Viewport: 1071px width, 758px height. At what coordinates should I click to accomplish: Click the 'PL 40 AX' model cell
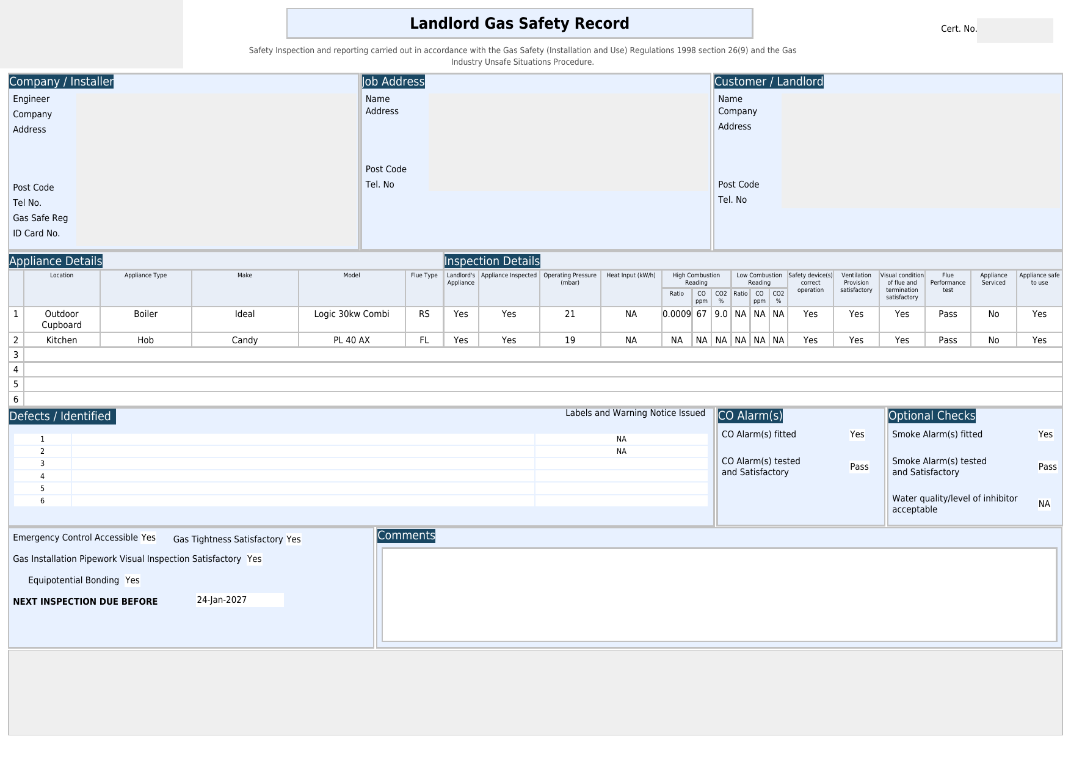(352, 340)
